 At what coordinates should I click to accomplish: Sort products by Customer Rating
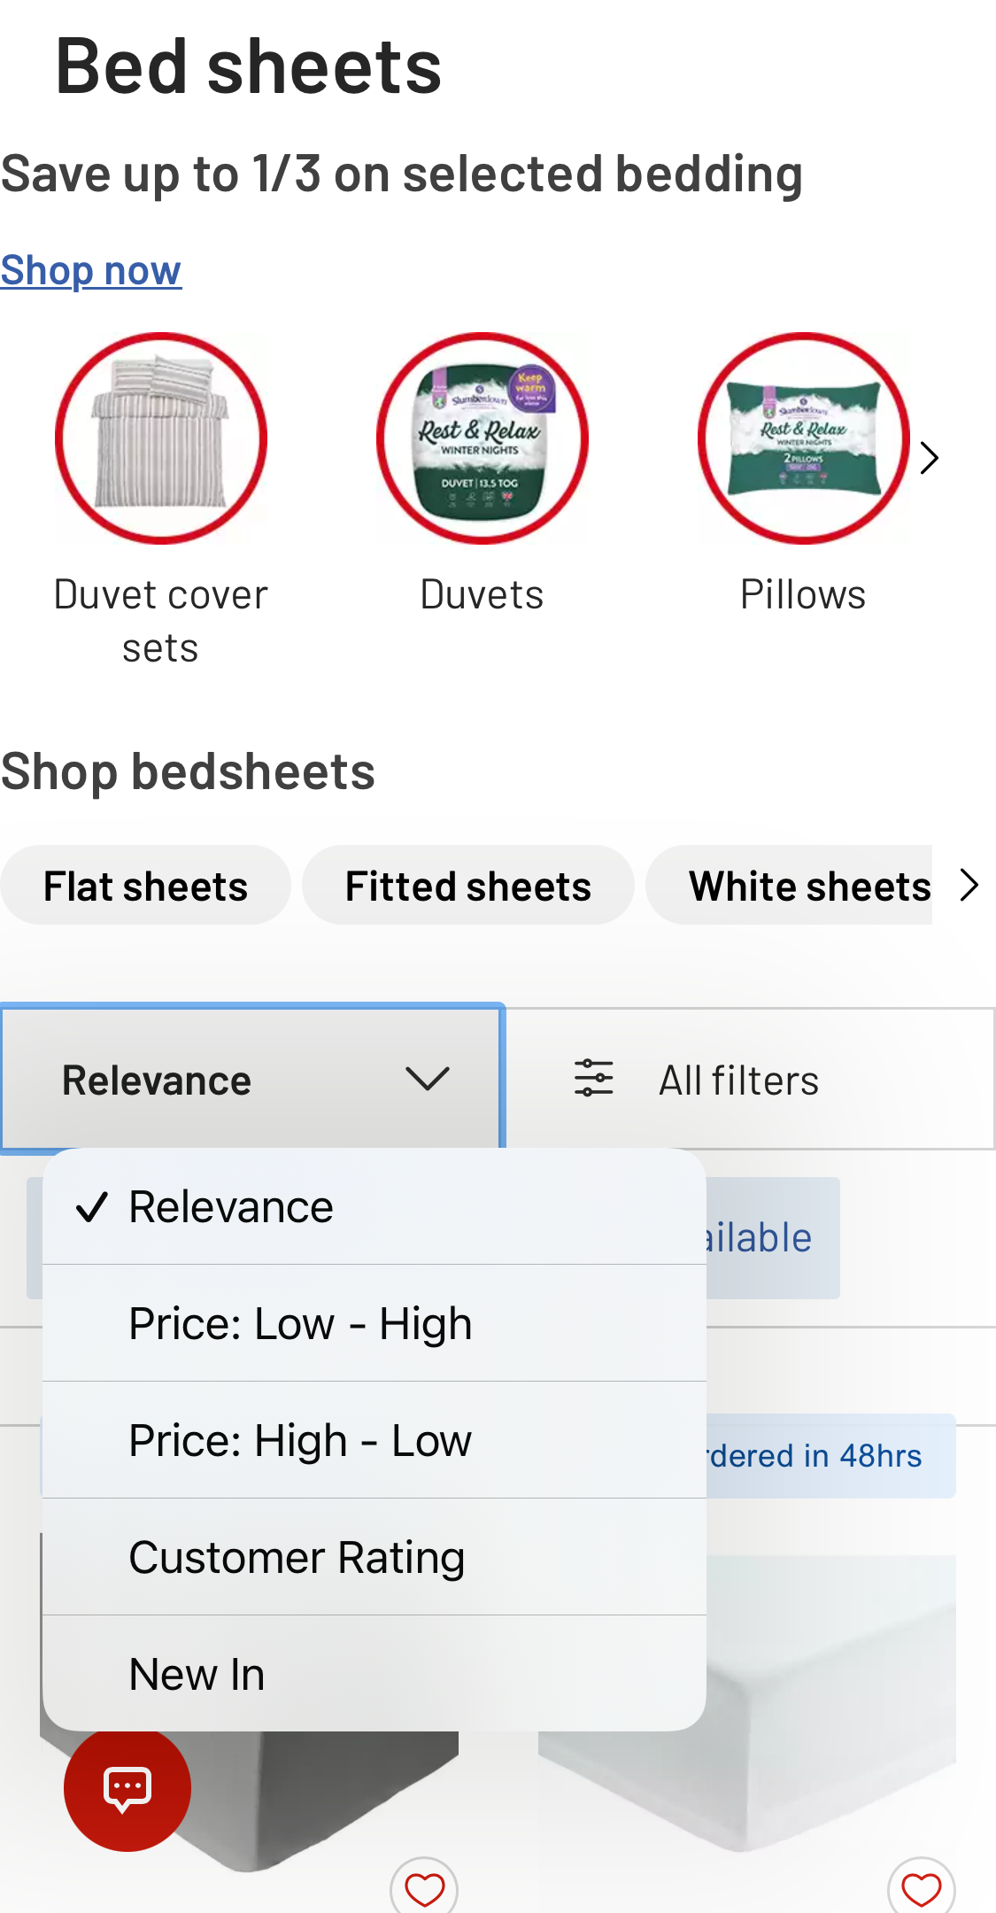pyautogui.click(x=297, y=1557)
